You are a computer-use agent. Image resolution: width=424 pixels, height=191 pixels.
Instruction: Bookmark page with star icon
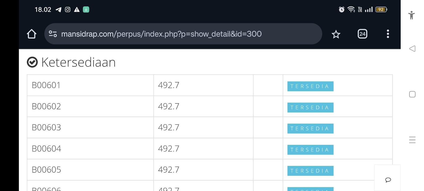point(336,34)
